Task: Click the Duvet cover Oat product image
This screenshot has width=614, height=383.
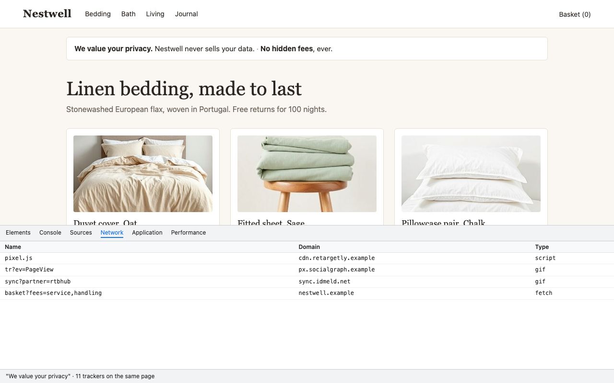Action: coord(143,174)
